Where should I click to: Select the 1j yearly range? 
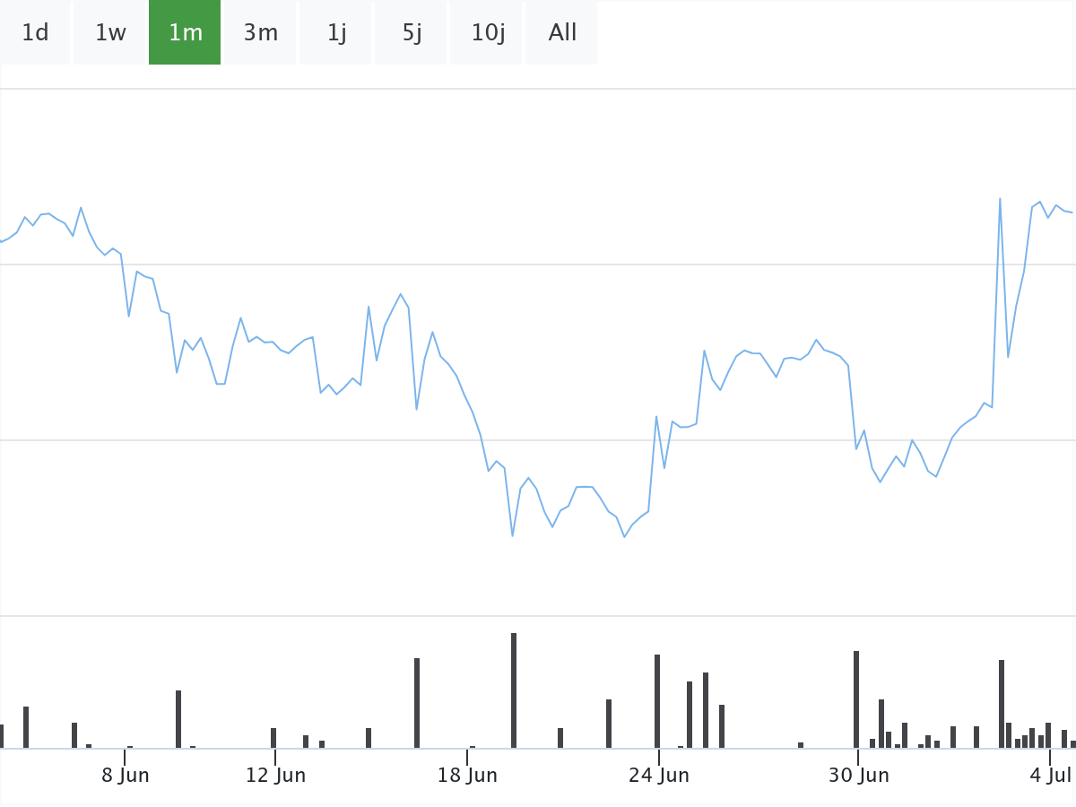336,33
